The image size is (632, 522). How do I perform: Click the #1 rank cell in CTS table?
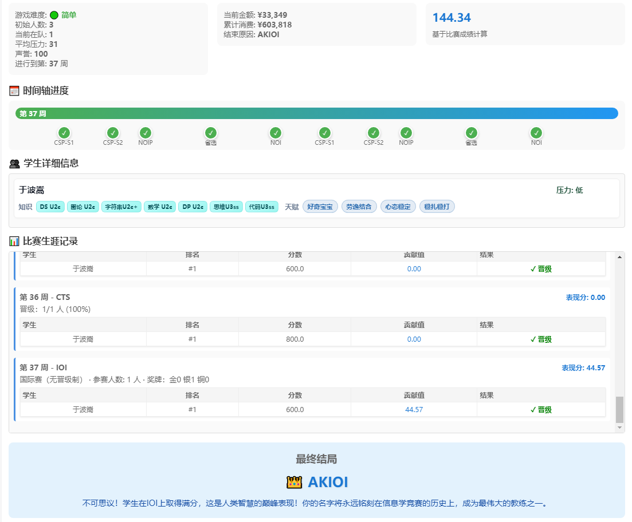coord(193,339)
